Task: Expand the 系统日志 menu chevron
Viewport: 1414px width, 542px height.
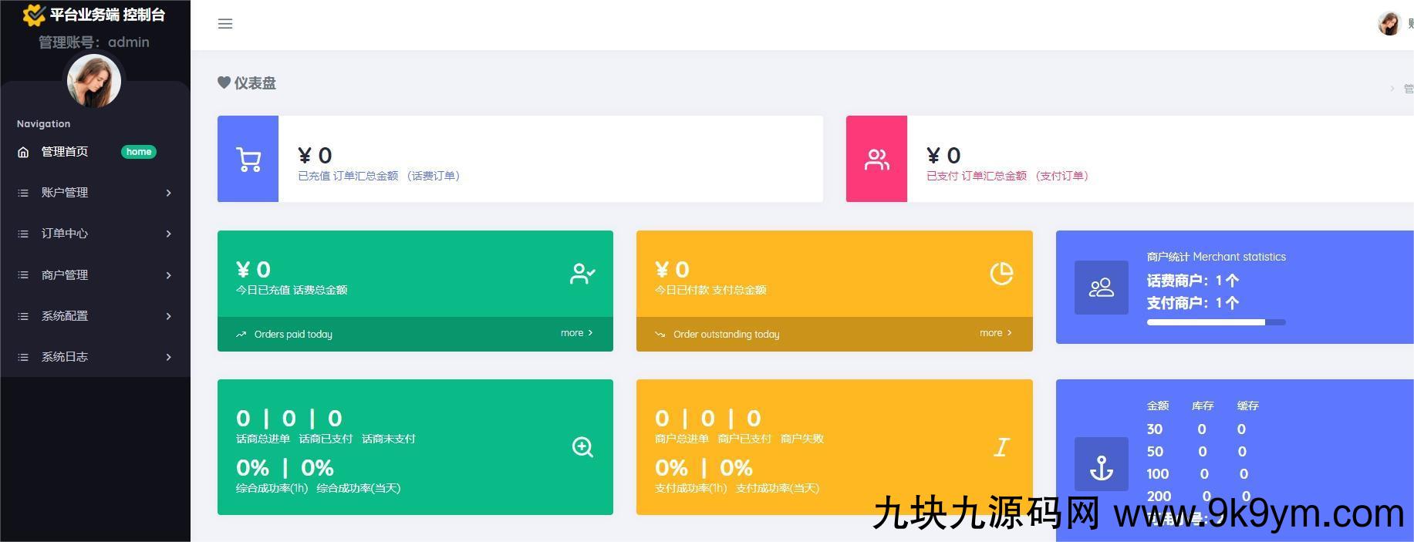Action: [168, 357]
